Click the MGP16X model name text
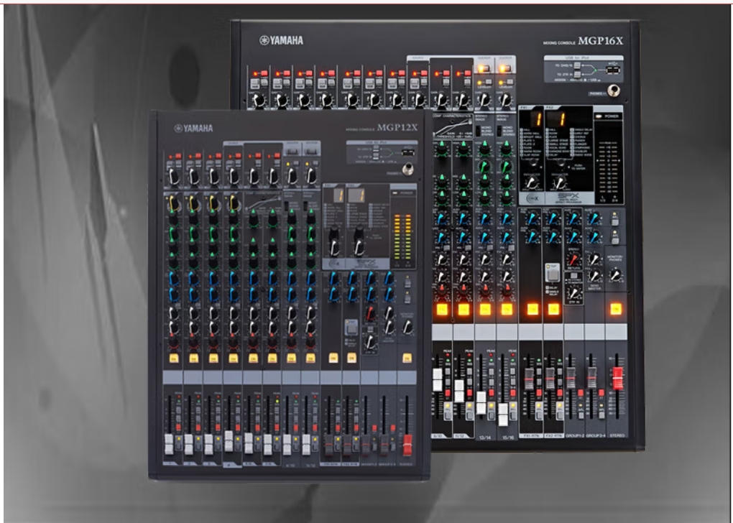The width and height of the screenshot is (733, 523). (600, 41)
